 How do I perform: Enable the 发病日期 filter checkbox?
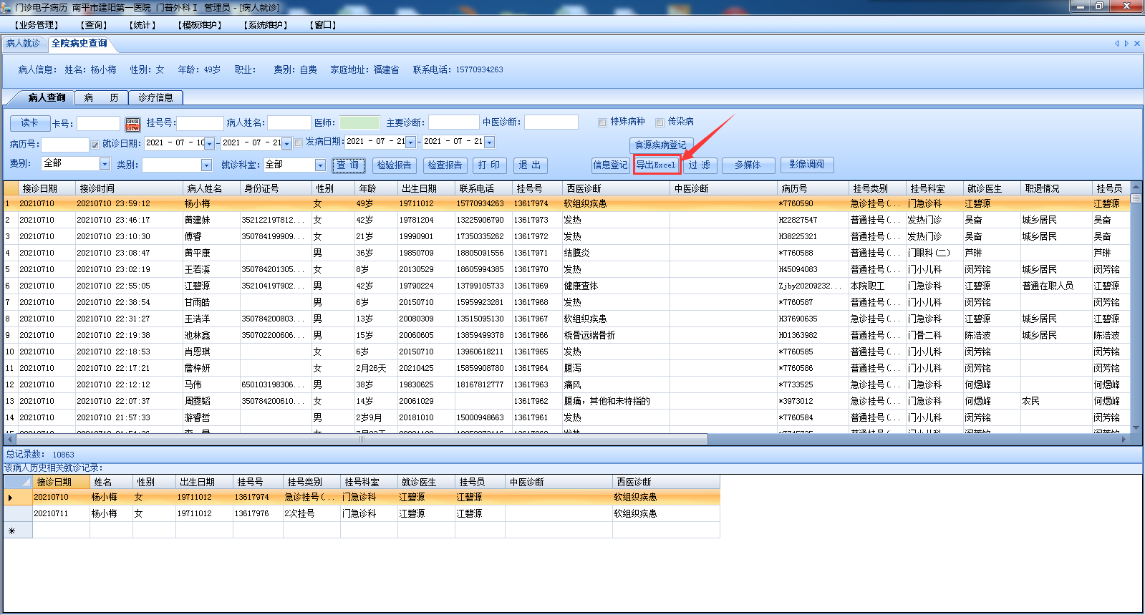click(x=299, y=142)
